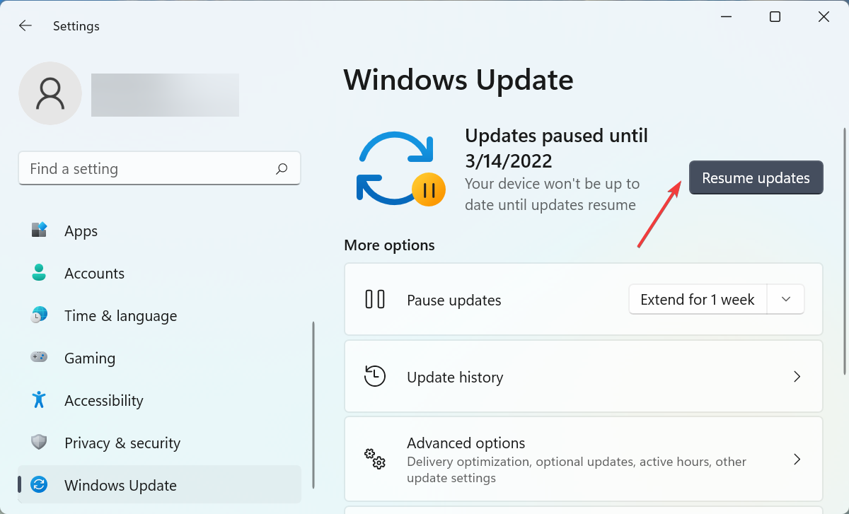Click the search magnifier icon
849x514 pixels.
tap(282, 169)
